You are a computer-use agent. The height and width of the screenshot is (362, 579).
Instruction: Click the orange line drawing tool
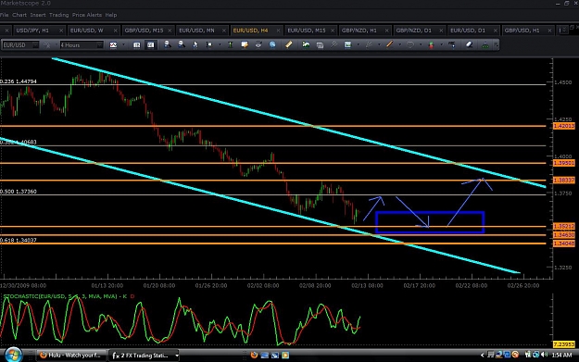[x=389, y=44]
